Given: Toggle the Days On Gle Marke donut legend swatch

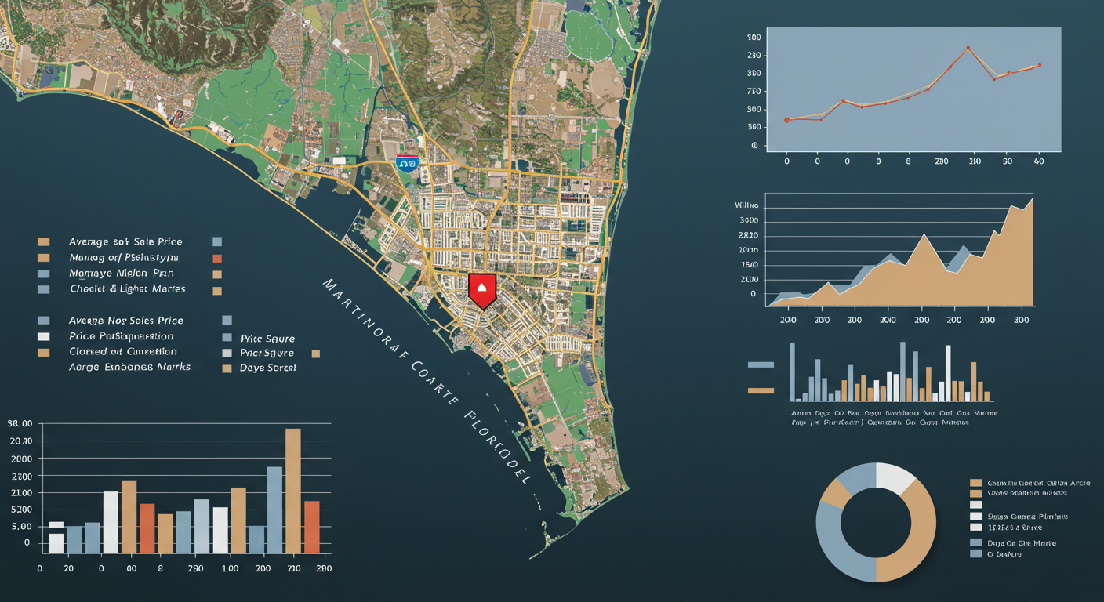Looking at the screenshot, I should [976, 542].
